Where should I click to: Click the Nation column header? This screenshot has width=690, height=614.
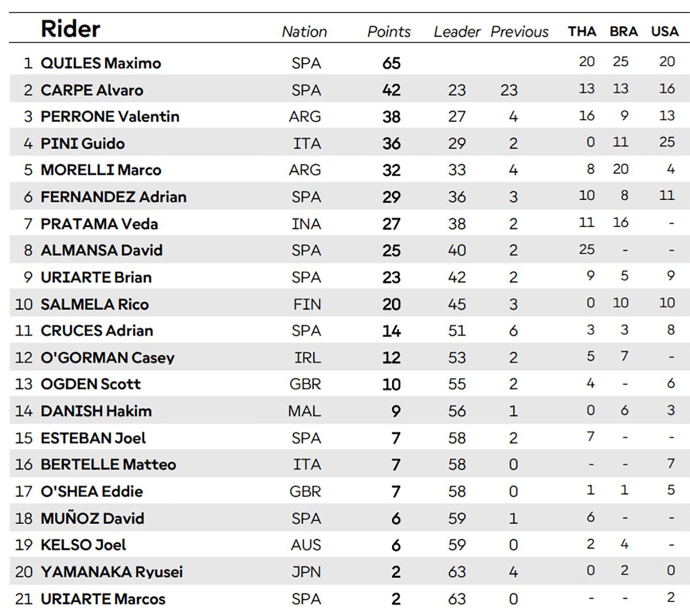[304, 32]
